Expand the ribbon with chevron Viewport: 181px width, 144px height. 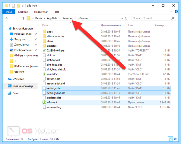point(171,11)
